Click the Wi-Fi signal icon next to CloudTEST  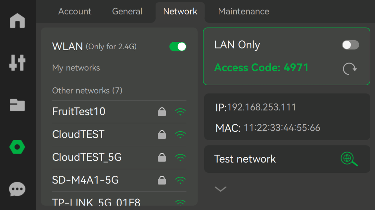click(180, 135)
